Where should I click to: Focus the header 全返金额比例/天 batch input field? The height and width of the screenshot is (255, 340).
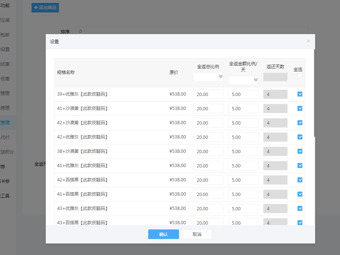pos(241,80)
